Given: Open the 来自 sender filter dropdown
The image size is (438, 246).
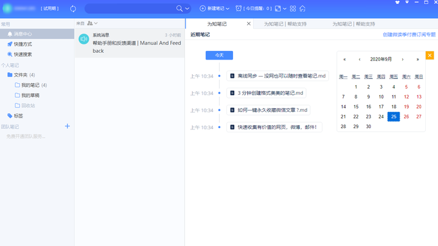Looking at the screenshot, I should point(92,23).
